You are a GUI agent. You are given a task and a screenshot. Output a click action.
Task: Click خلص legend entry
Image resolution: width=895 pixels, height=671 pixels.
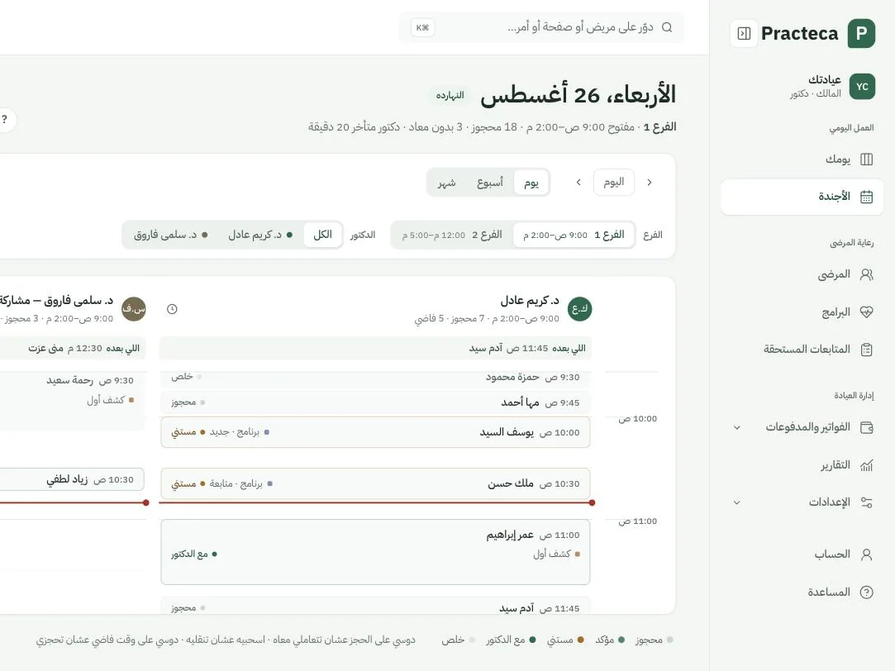click(459, 640)
